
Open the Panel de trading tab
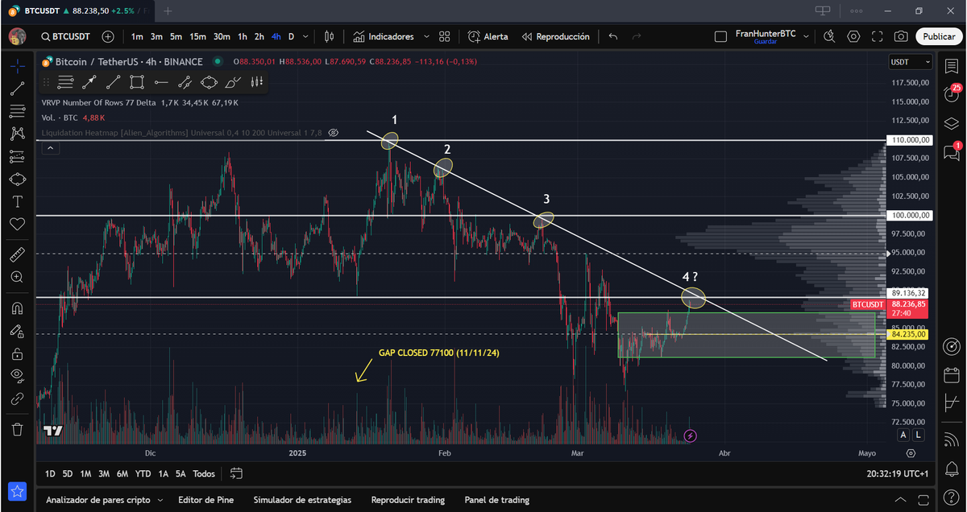(498, 500)
